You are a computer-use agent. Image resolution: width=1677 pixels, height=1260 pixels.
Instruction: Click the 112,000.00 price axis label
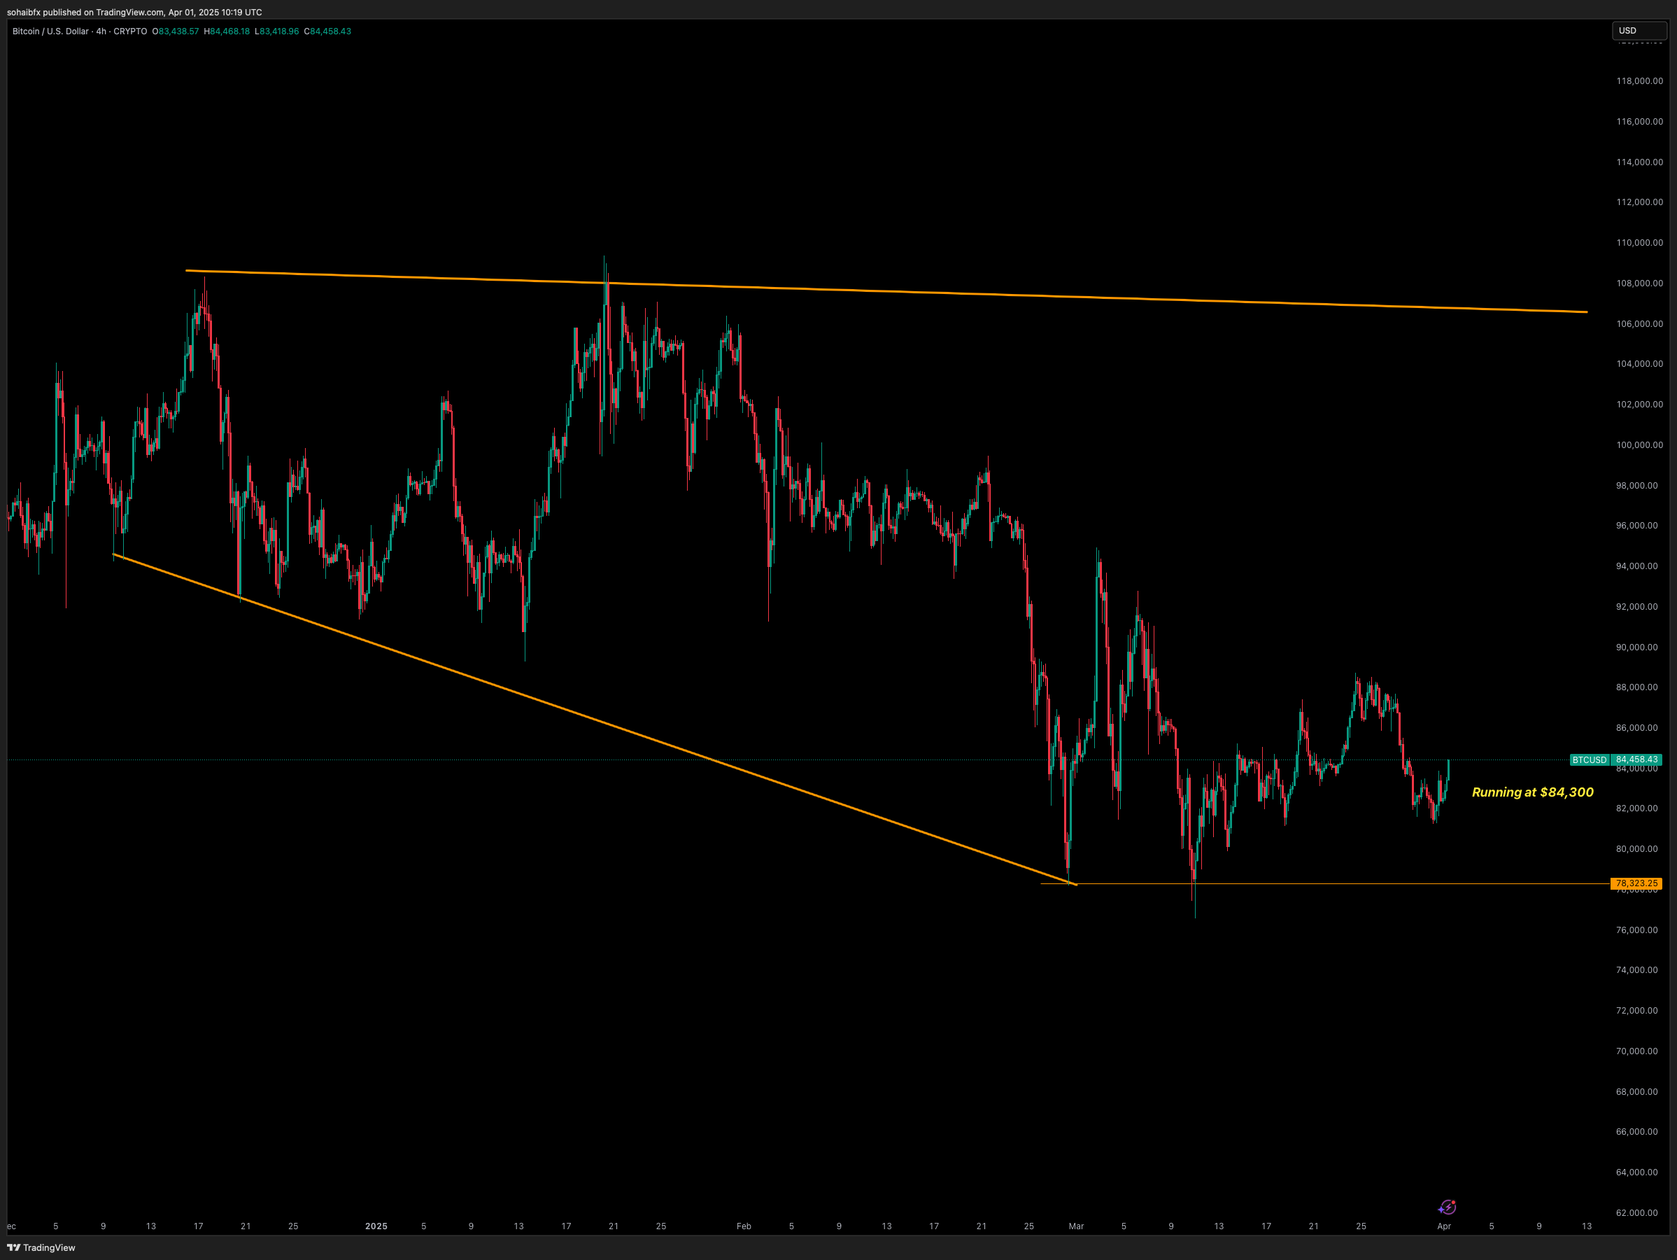click(1640, 202)
